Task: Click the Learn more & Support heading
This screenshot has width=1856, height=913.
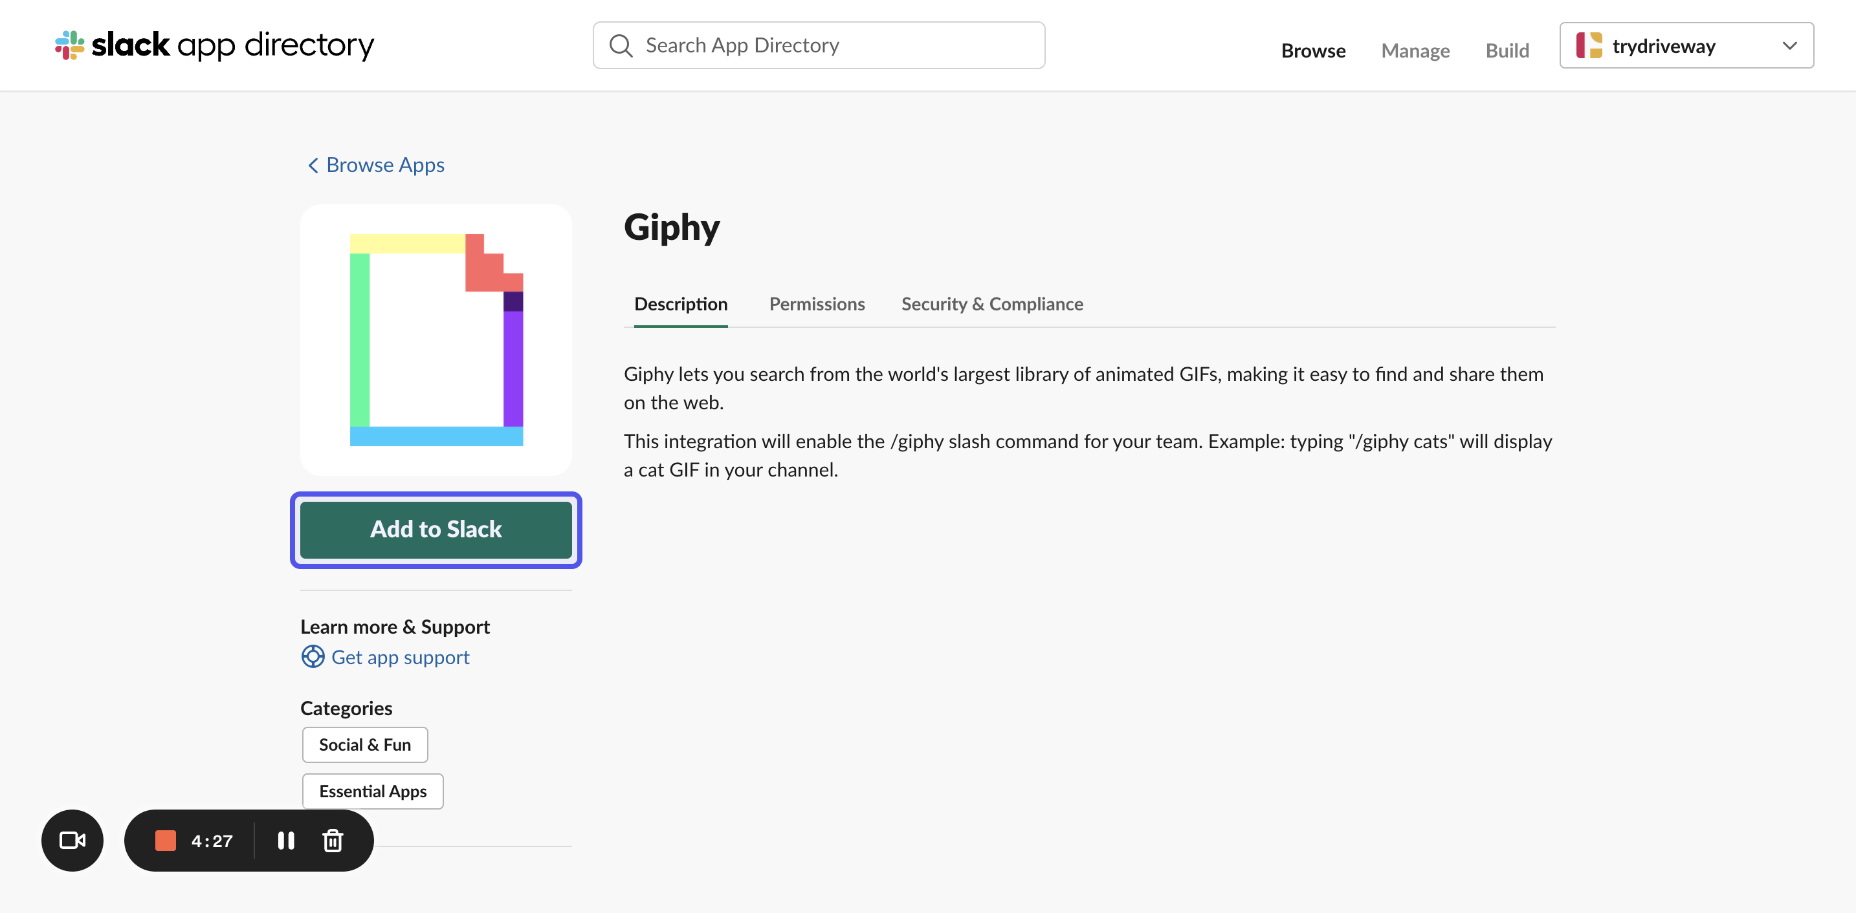Action: pyautogui.click(x=395, y=627)
